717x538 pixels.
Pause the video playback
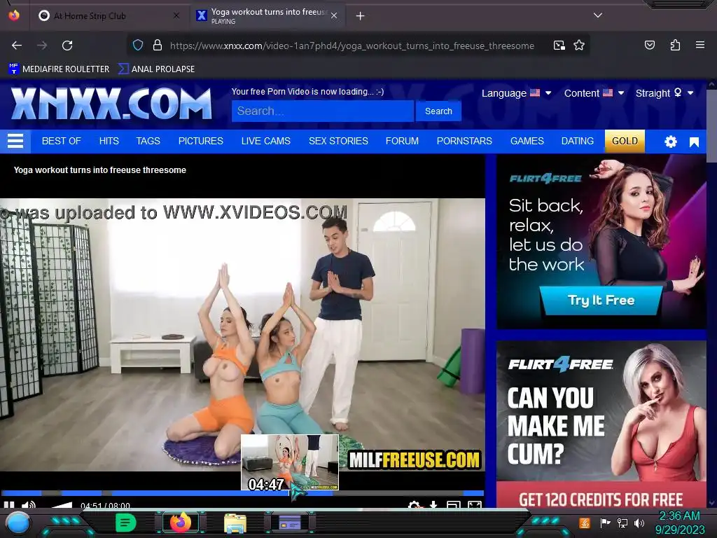pos(8,504)
